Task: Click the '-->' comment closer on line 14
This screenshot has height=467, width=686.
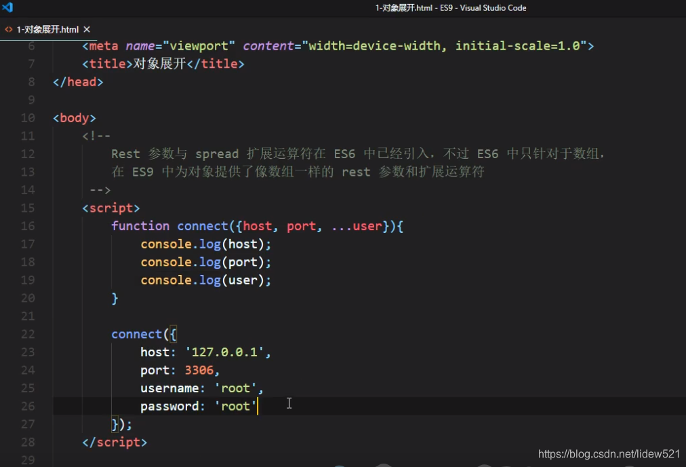Action: pyautogui.click(x=100, y=190)
